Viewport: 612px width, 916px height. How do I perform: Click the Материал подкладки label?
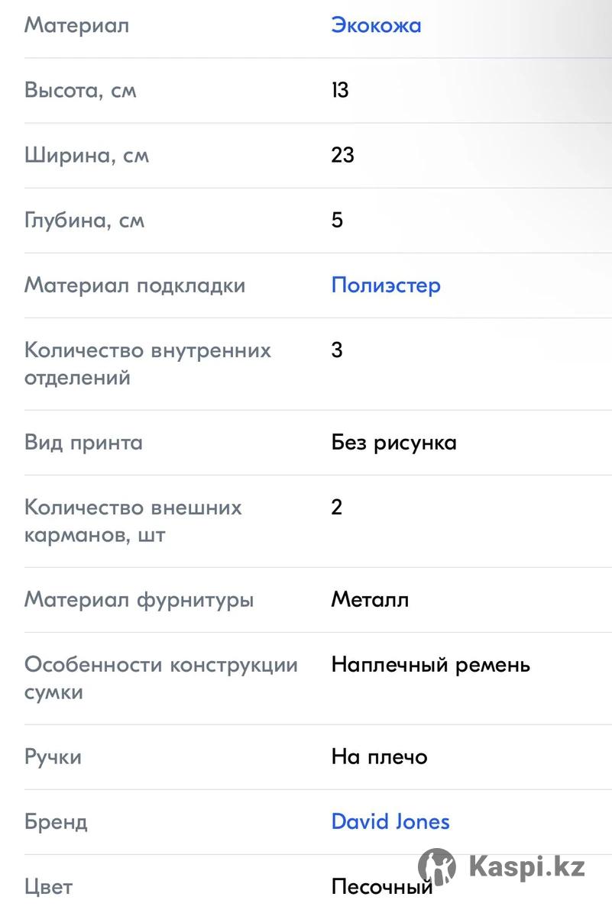point(135,285)
